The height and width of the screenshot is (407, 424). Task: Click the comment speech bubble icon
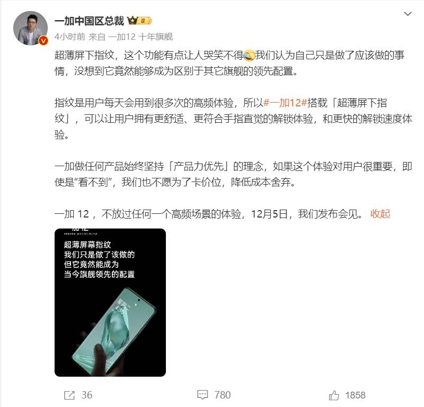202,395
